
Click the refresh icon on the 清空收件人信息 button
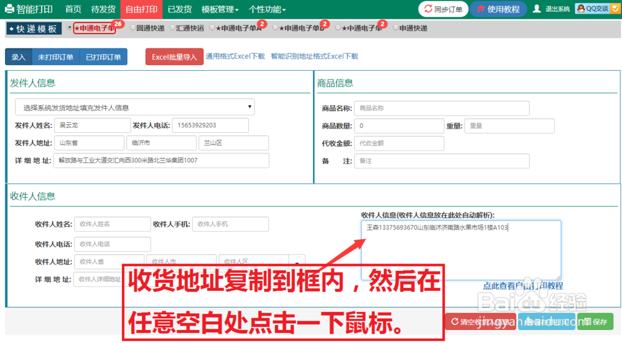coord(455,322)
